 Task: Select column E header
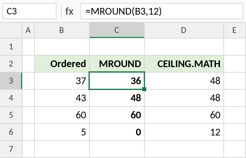[x=235, y=30]
